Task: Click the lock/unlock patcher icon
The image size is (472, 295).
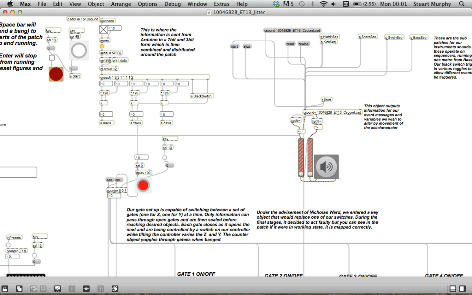Action: (x=6, y=289)
